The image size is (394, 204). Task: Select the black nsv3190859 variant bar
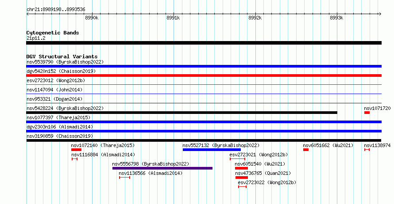click(x=204, y=140)
